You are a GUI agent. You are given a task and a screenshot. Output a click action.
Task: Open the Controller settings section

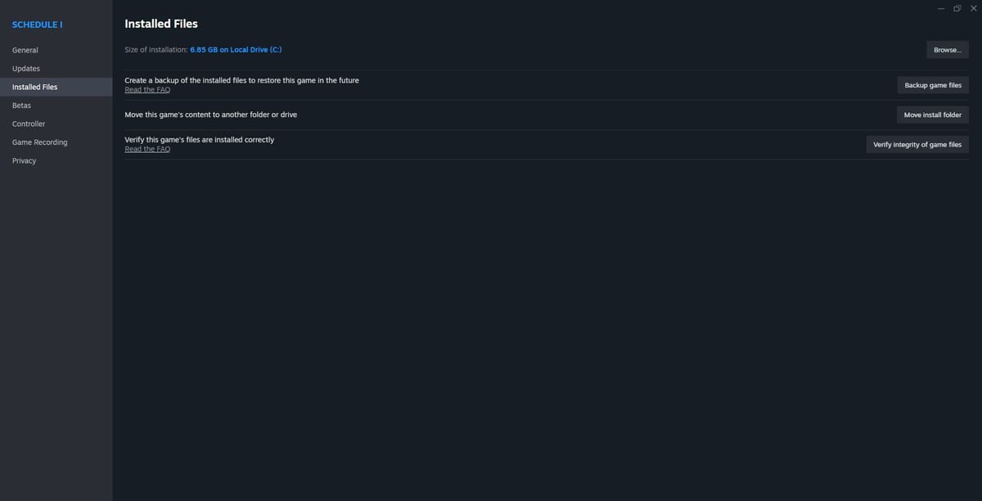click(x=28, y=123)
